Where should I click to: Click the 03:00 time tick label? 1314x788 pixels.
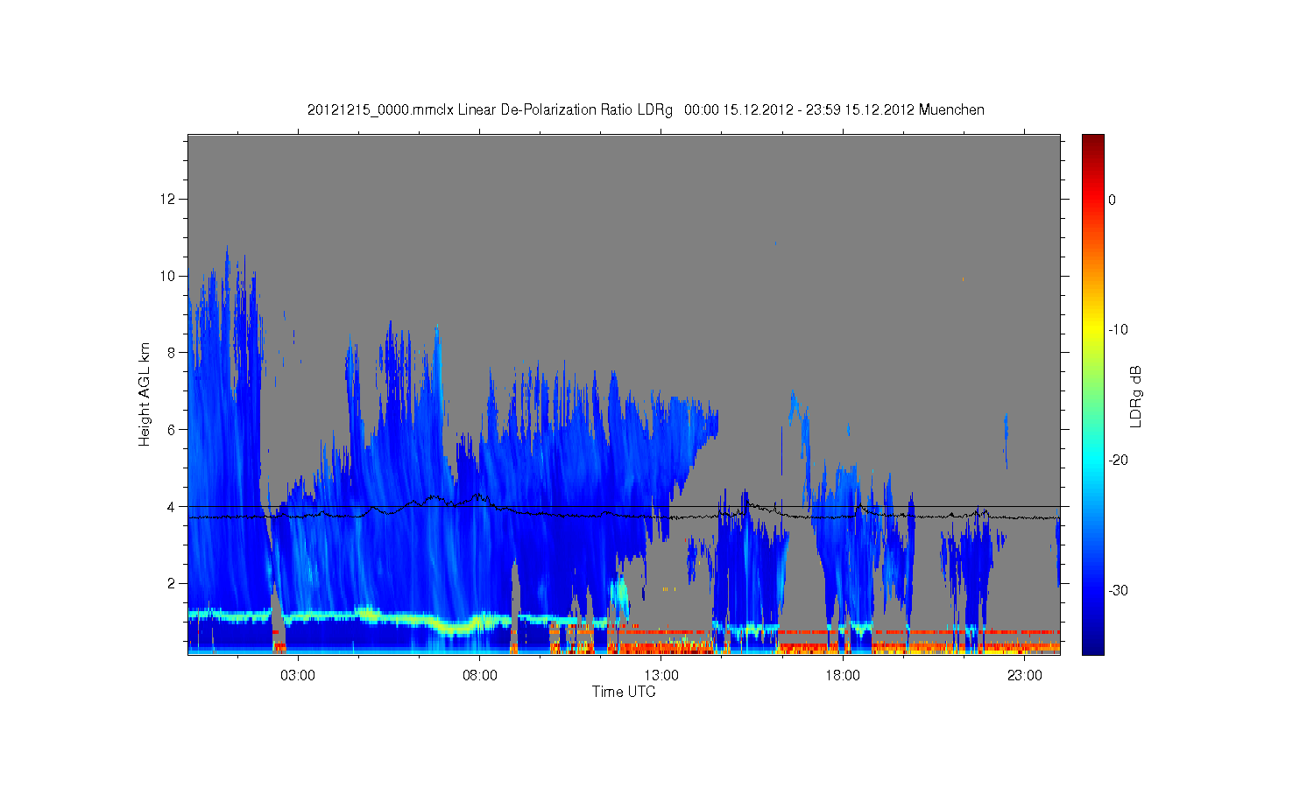pos(298,676)
